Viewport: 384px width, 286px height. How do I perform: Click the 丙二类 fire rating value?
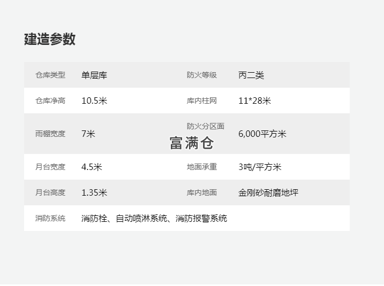[x=251, y=75]
